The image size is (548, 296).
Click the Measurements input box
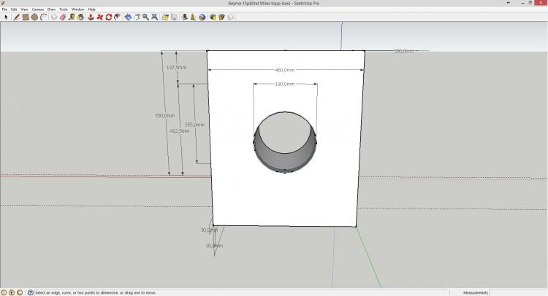517,292
